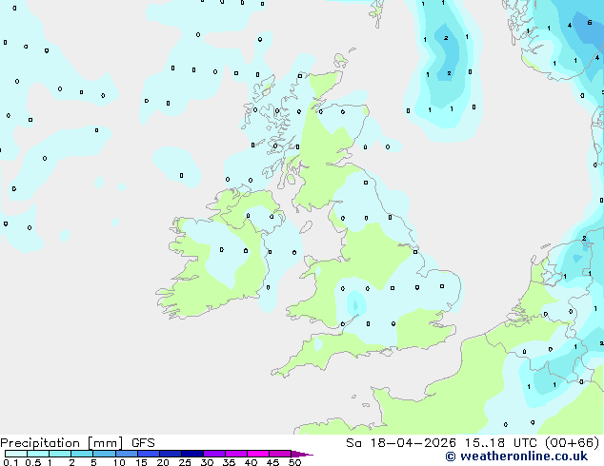Open the weatheronline.co.uk copyright link
604x466 pixels.
click(516, 456)
